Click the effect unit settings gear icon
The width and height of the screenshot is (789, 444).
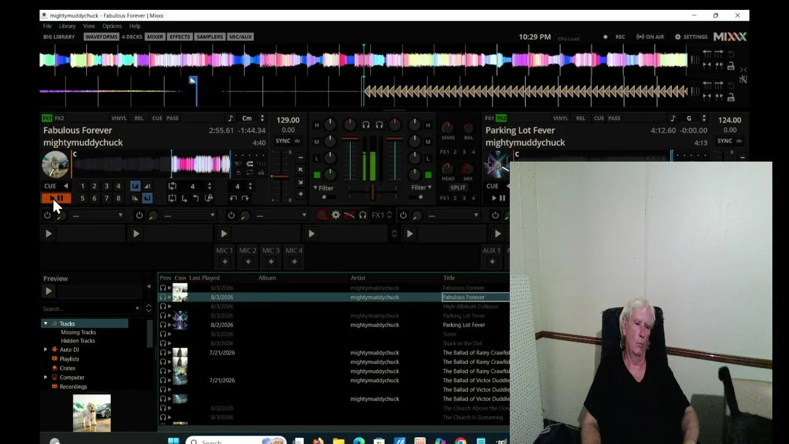point(335,215)
